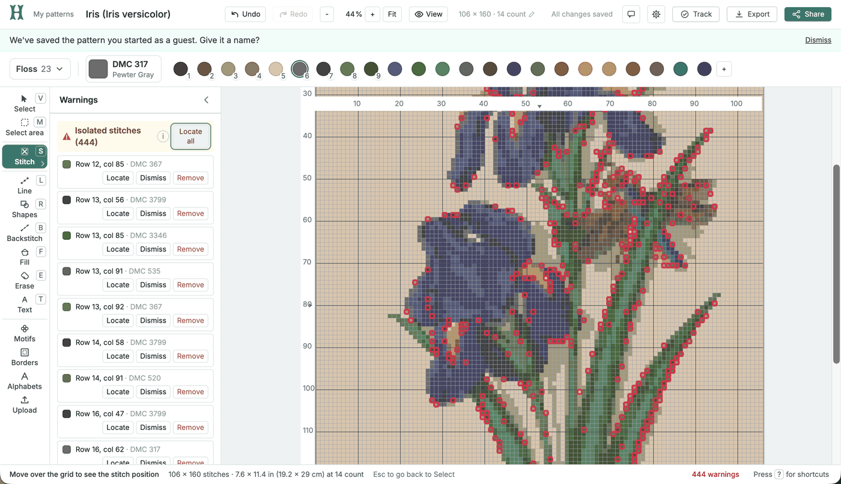Image resolution: width=841 pixels, height=484 pixels.
Task: Select floss color swatch number 1
Action: (181, 69)
